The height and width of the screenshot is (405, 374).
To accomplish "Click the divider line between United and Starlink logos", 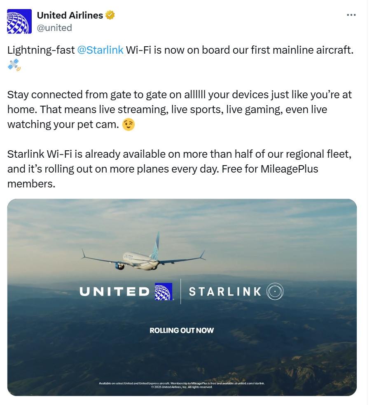I will point(180,291).
